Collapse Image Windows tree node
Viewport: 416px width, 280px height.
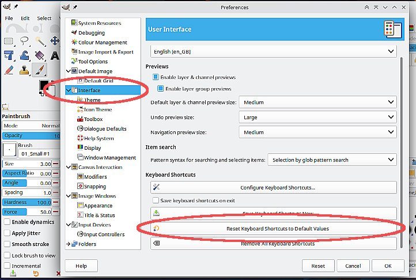(68, 196)
